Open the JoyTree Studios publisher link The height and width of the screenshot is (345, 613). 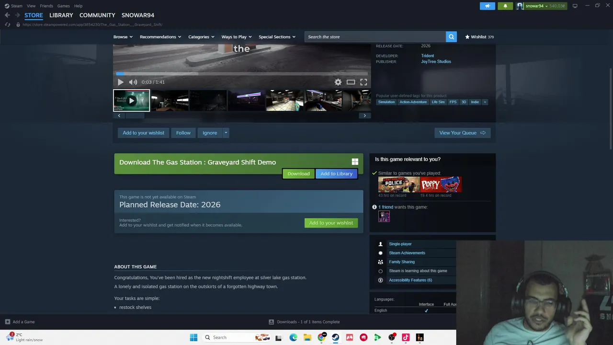pos(436,62)
